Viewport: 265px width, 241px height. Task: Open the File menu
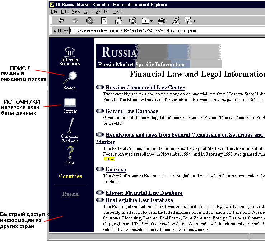pos(54,12)
